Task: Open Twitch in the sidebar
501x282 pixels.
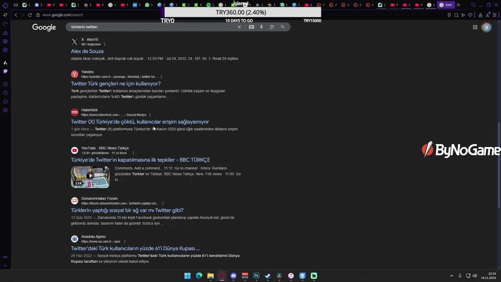Action: [5, 71]
